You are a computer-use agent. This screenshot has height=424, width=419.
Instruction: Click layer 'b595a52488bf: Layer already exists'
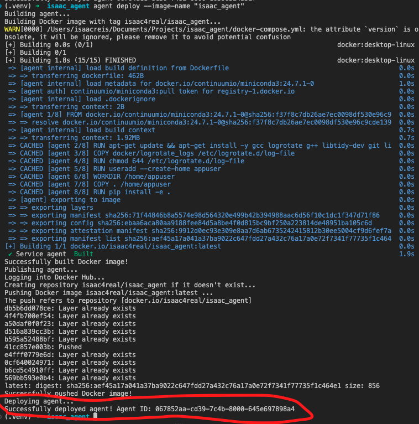pyautogui.click(x=70, y=339)
